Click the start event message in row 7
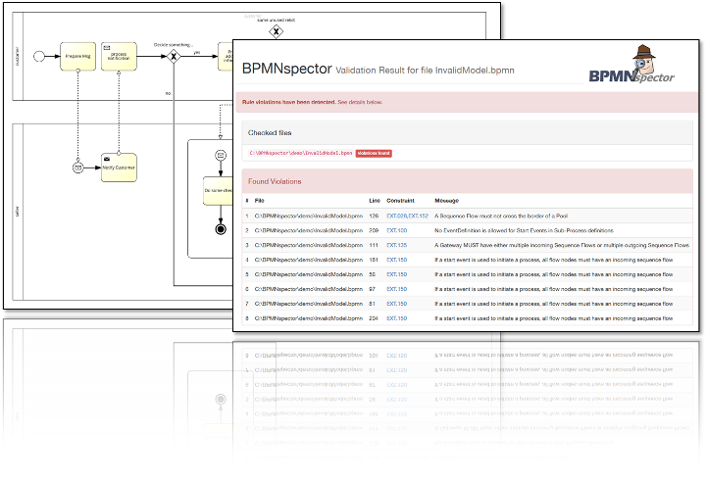Screen dimensions: 707x482 point(554,304)
